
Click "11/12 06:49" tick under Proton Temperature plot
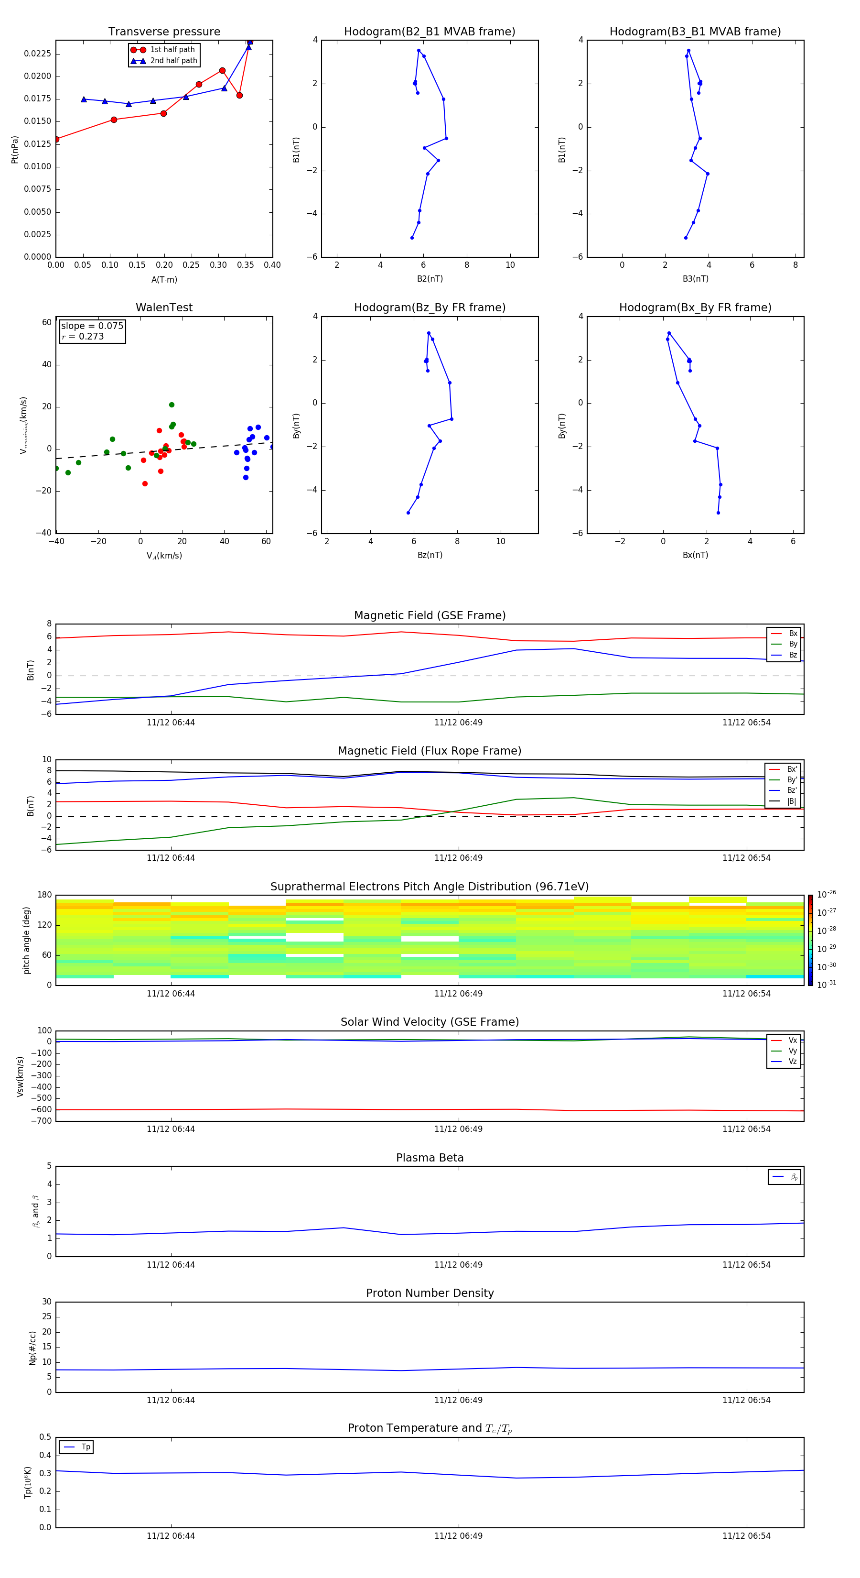click(x=459, y=1536)
